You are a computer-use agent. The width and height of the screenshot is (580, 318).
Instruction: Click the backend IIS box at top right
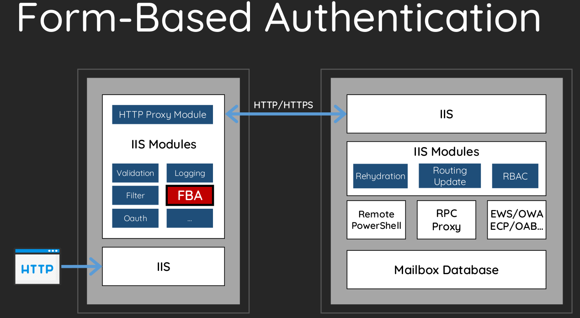click(x=447, y=114)
